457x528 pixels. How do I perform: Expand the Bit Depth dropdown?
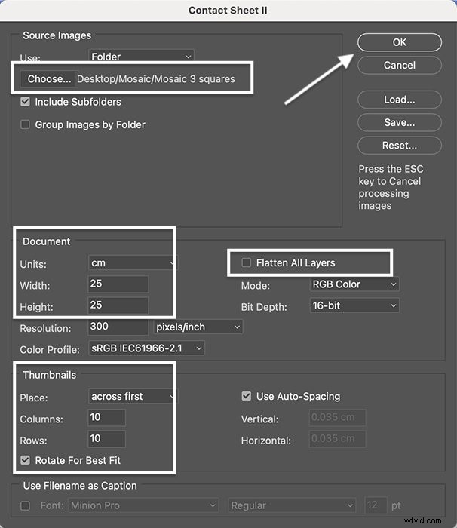tap(354, 305)
